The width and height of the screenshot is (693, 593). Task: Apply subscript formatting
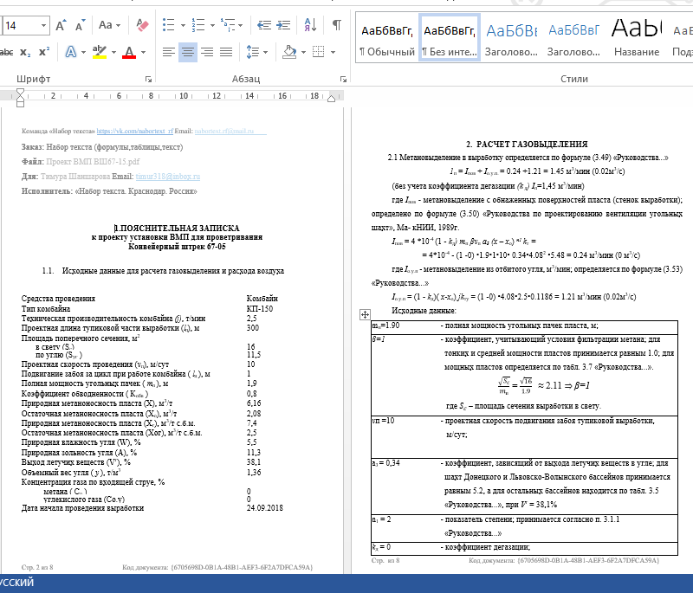25,53
